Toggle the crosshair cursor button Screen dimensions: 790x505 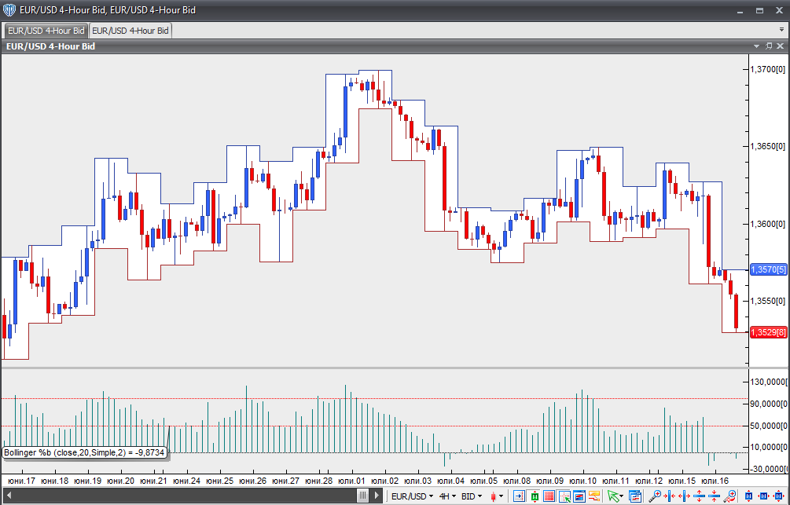(564, 496)
